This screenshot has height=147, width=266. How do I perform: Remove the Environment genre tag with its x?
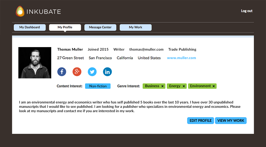pos(214,86)
